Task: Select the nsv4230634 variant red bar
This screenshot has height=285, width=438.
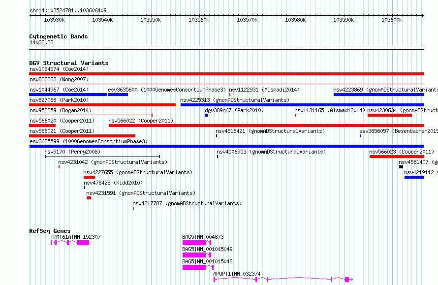Action: (x=390, y=115)
